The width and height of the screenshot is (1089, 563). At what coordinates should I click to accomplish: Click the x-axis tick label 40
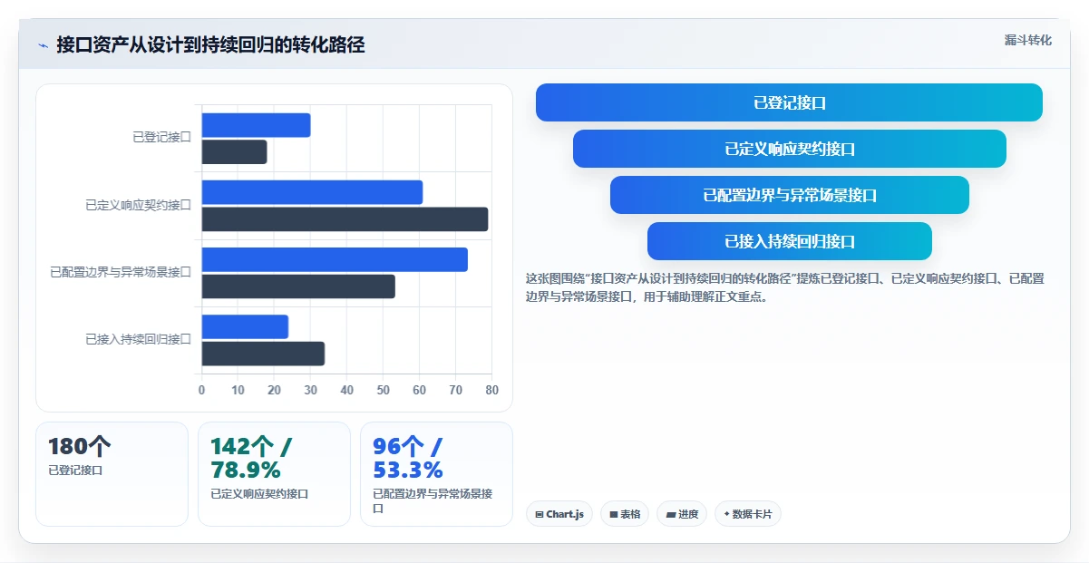[x=347, y=390]
